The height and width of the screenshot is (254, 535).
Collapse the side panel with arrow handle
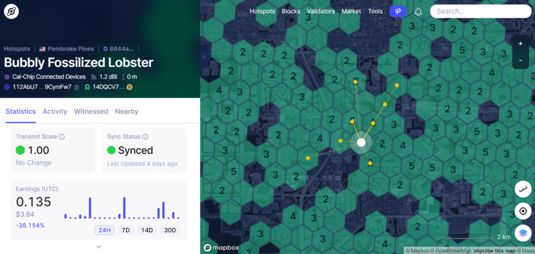pos(204,57)
